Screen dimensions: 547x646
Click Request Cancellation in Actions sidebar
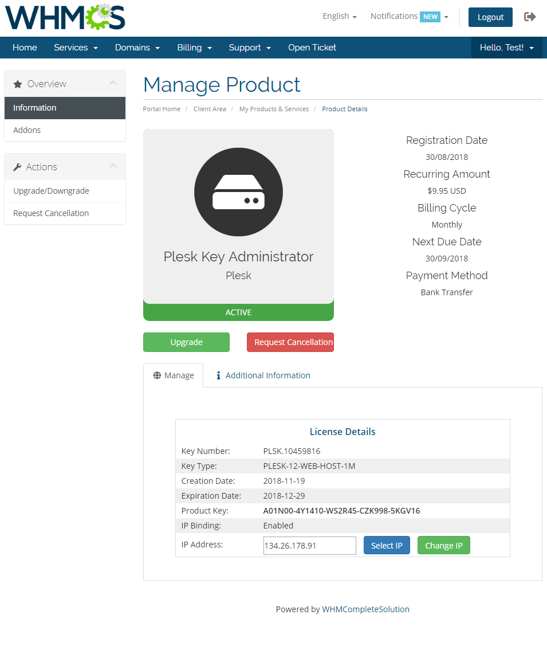pos(65,213)
